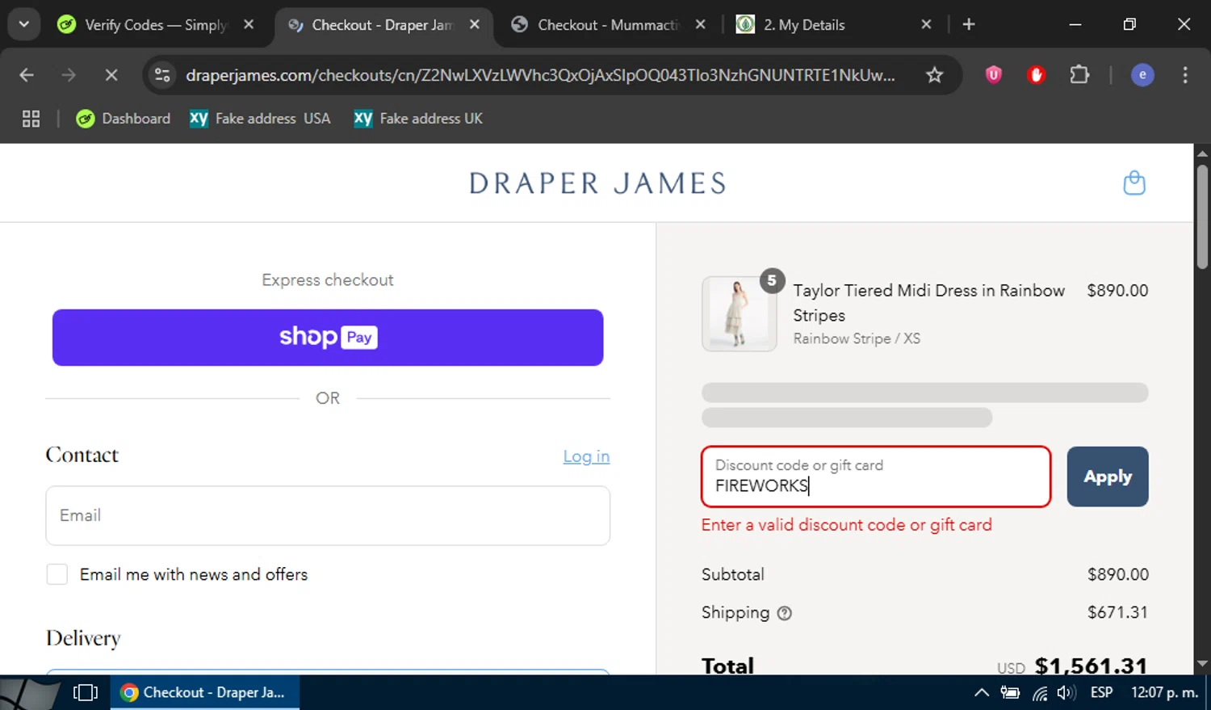Close the Verify Codes tab
The width and height of the screenshot is (1211, 710).
tap(249, 24)
